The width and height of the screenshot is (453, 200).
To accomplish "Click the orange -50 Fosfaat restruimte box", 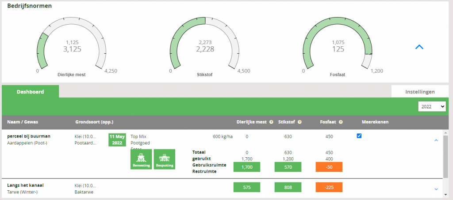I will click(x=329, y=167).
